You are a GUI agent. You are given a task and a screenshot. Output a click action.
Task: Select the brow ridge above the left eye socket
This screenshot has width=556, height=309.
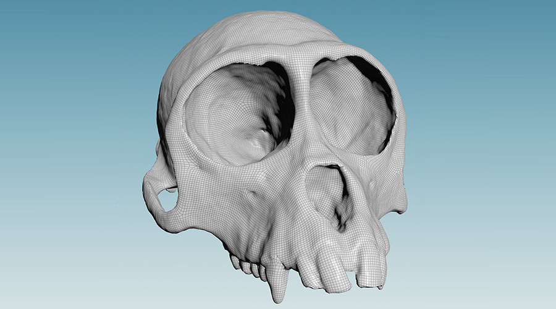229,57
